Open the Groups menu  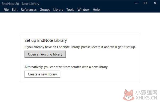pyautogui.click(x=45, y=10)
